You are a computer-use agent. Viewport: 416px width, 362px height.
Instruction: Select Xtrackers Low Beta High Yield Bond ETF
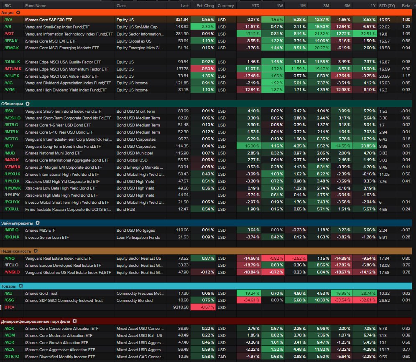tap(61, 188)
